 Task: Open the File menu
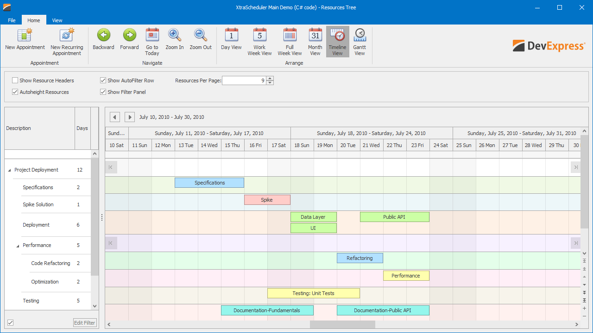(12, 20)
